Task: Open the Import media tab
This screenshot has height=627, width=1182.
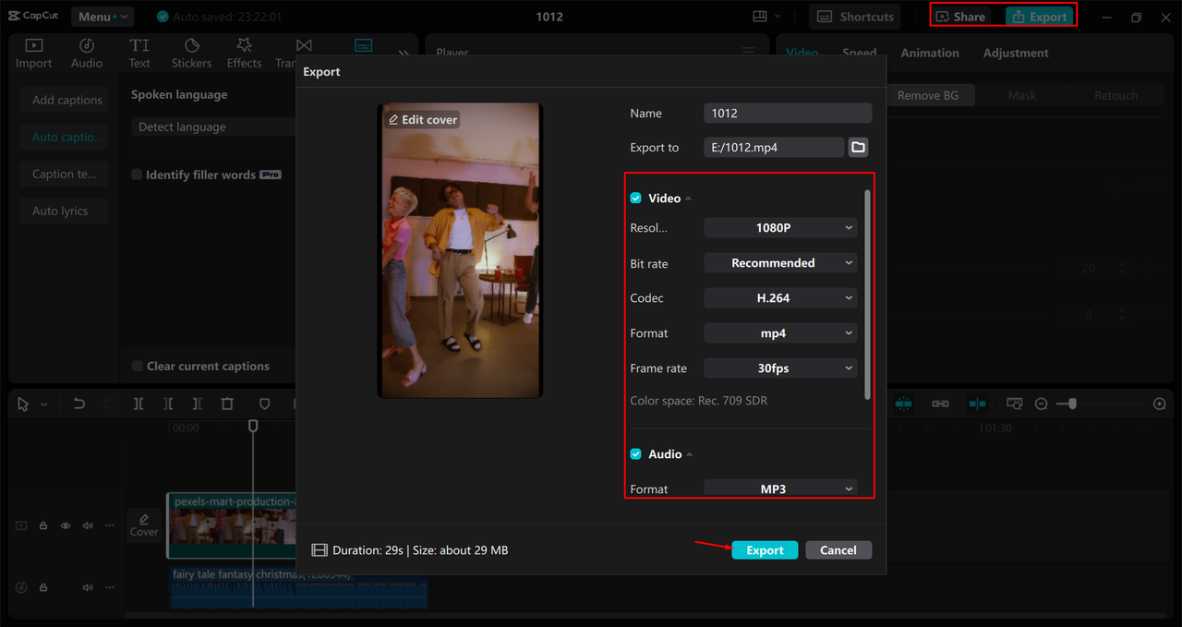Action: (x=33, y=54)
